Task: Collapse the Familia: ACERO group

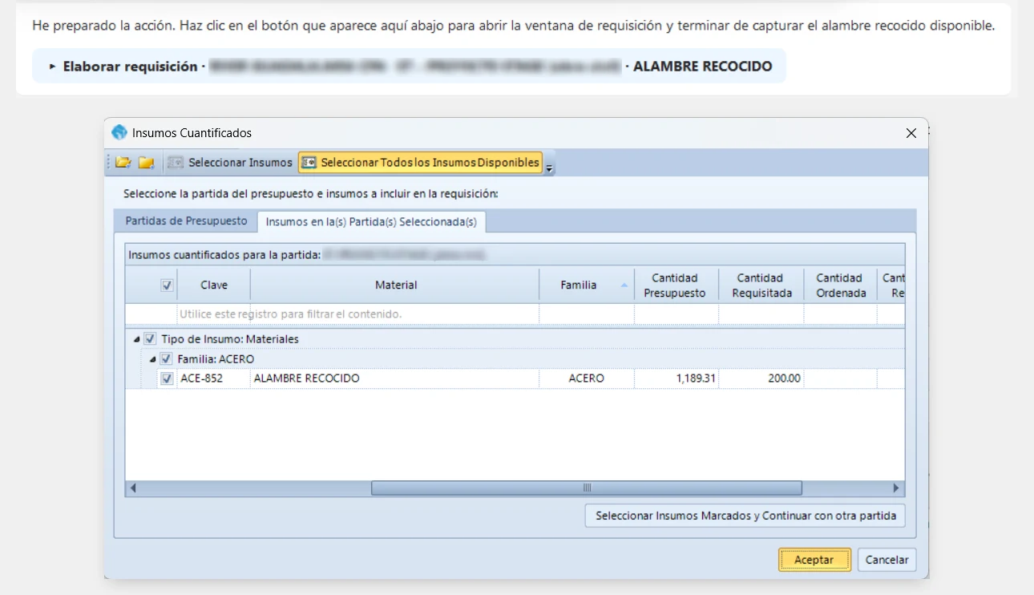Action: point(152,359)
